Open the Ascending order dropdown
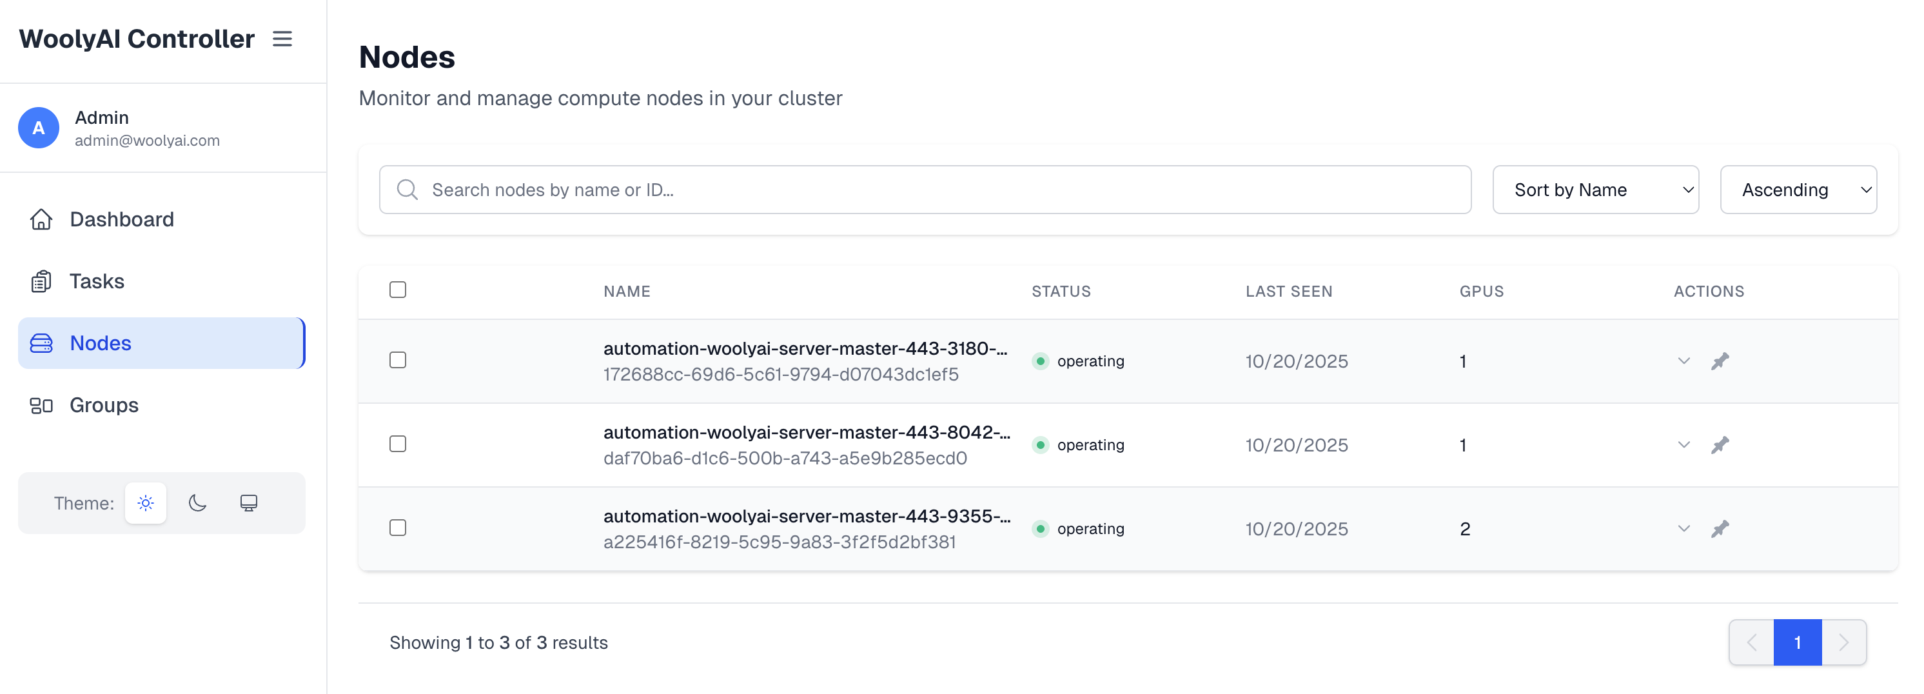 coord(1797,190)
